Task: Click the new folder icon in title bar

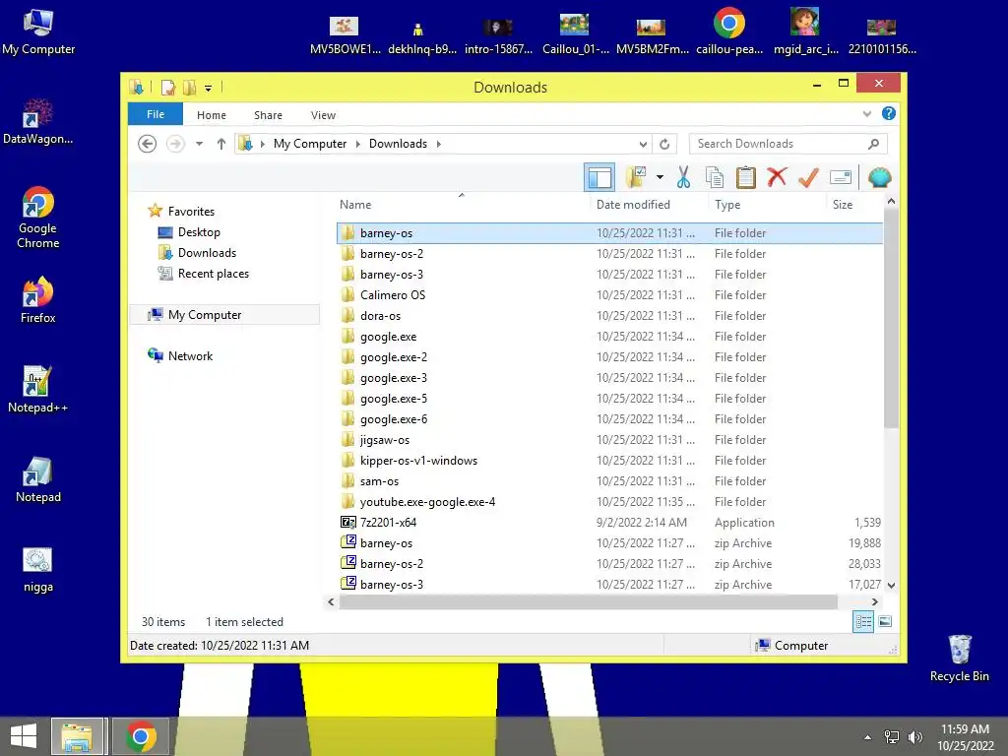Action: point(190,87)
